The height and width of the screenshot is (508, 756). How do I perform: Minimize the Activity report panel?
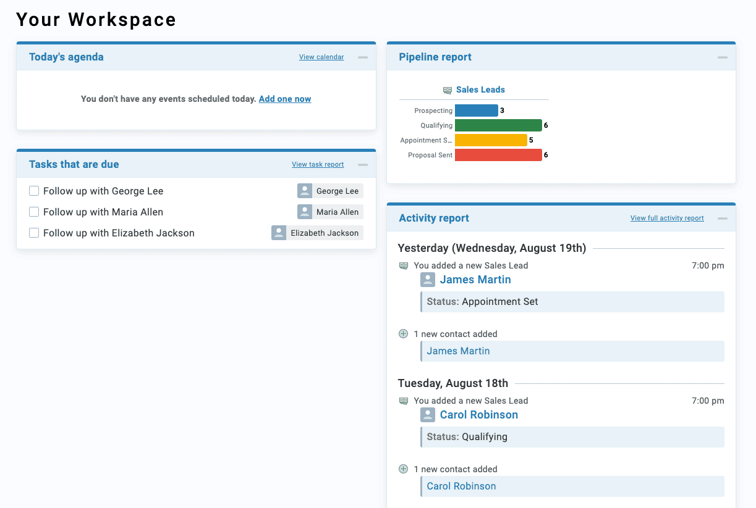tap(722, 219)
